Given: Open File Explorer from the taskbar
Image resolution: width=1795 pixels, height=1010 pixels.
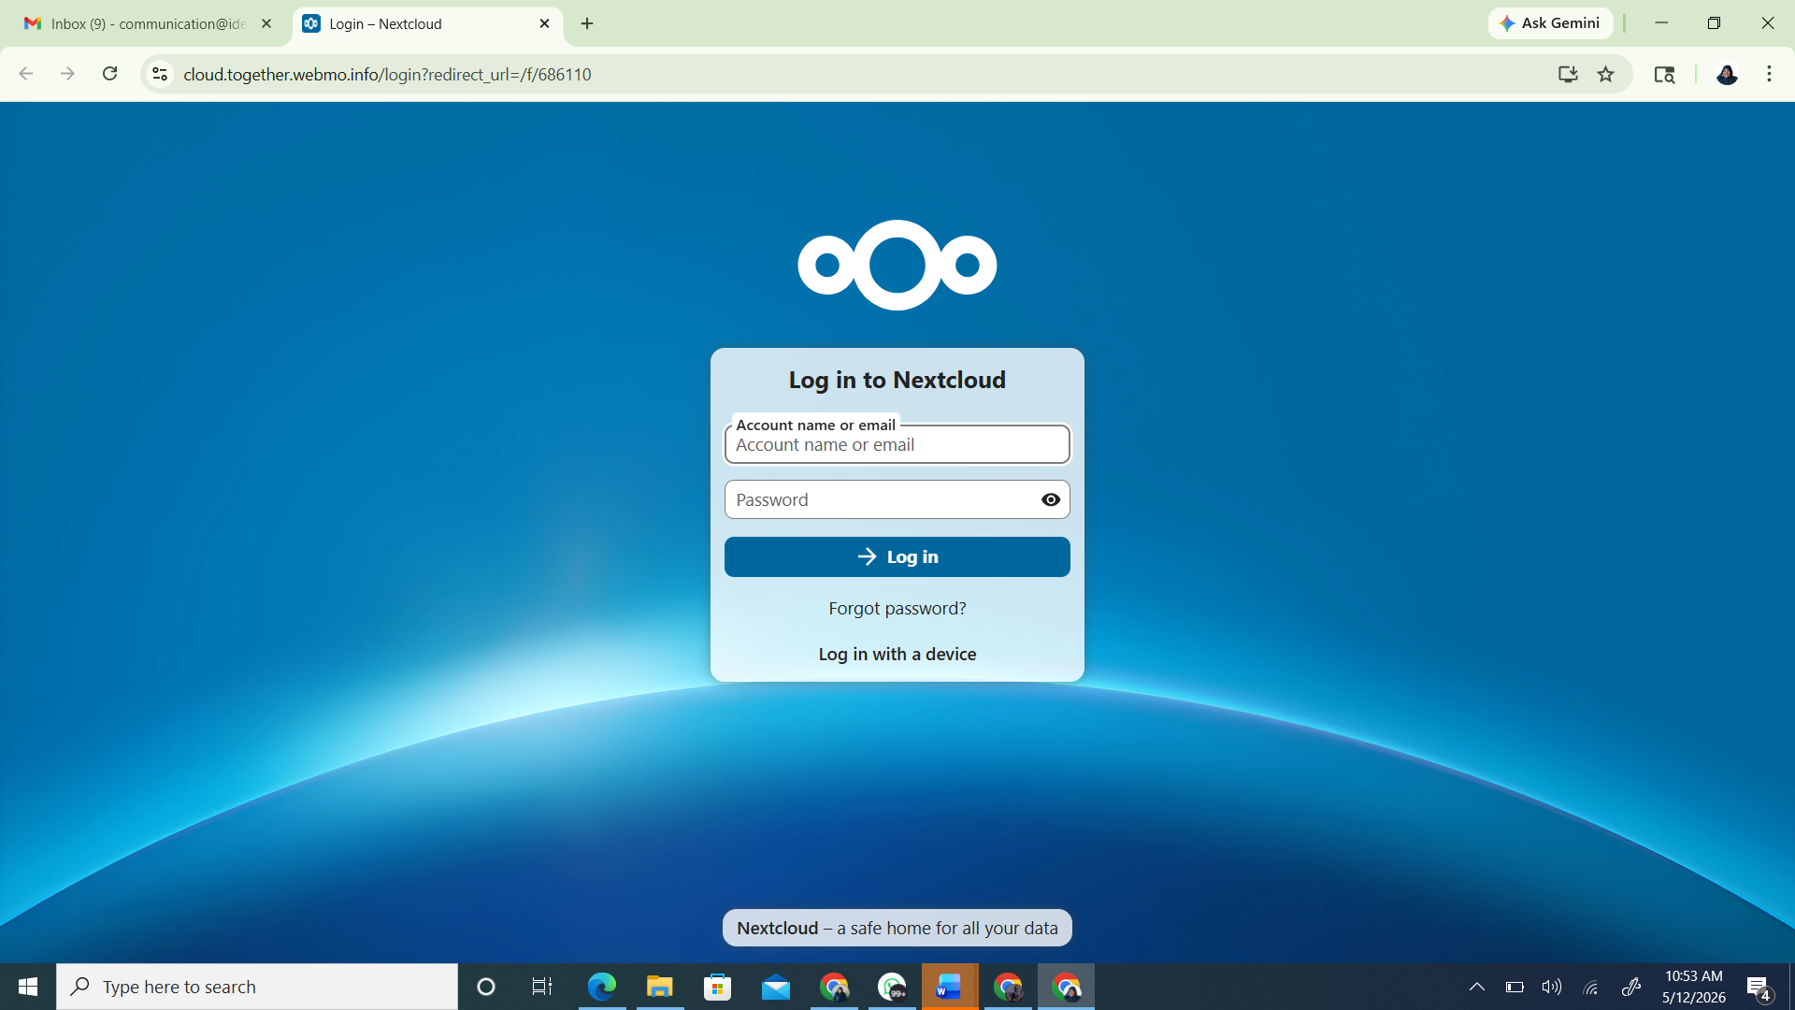Looking at the screenshot, I should tap(659, 987).
